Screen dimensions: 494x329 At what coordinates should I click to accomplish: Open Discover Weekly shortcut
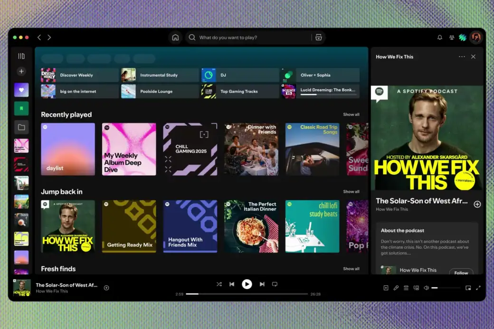tap(80, 75)
